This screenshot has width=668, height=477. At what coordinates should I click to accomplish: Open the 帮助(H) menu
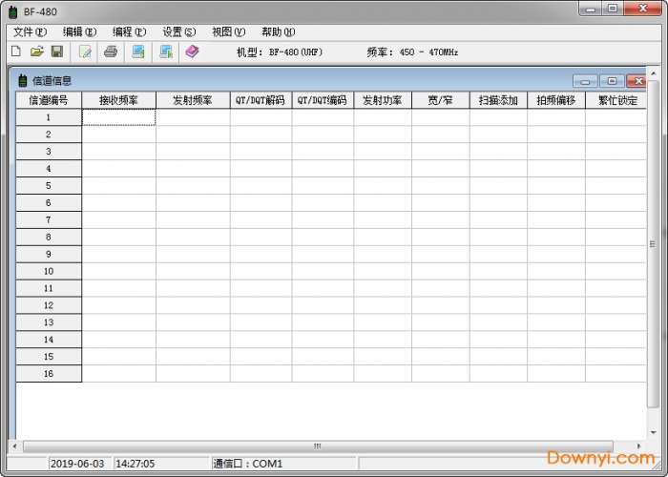279,31
